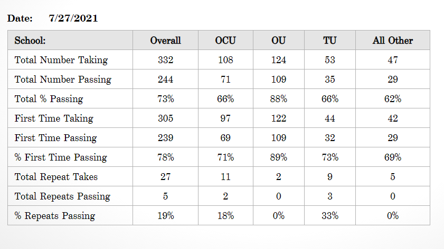Select OU total percent passing 88%
444x249 pixels.
pos(279,99)
